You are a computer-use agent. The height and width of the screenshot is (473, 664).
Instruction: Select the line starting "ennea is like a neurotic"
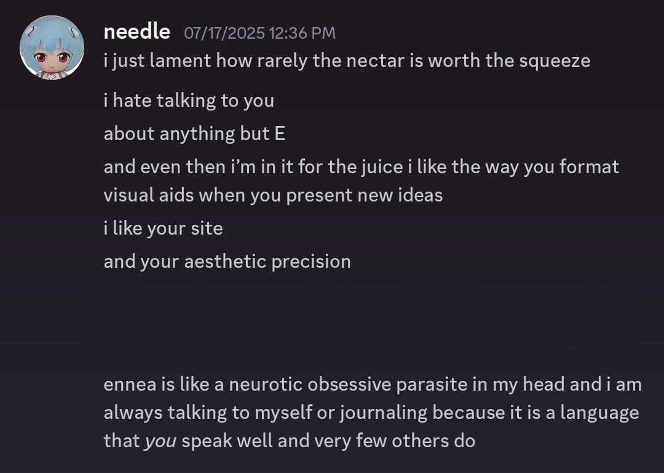point(372,385)
